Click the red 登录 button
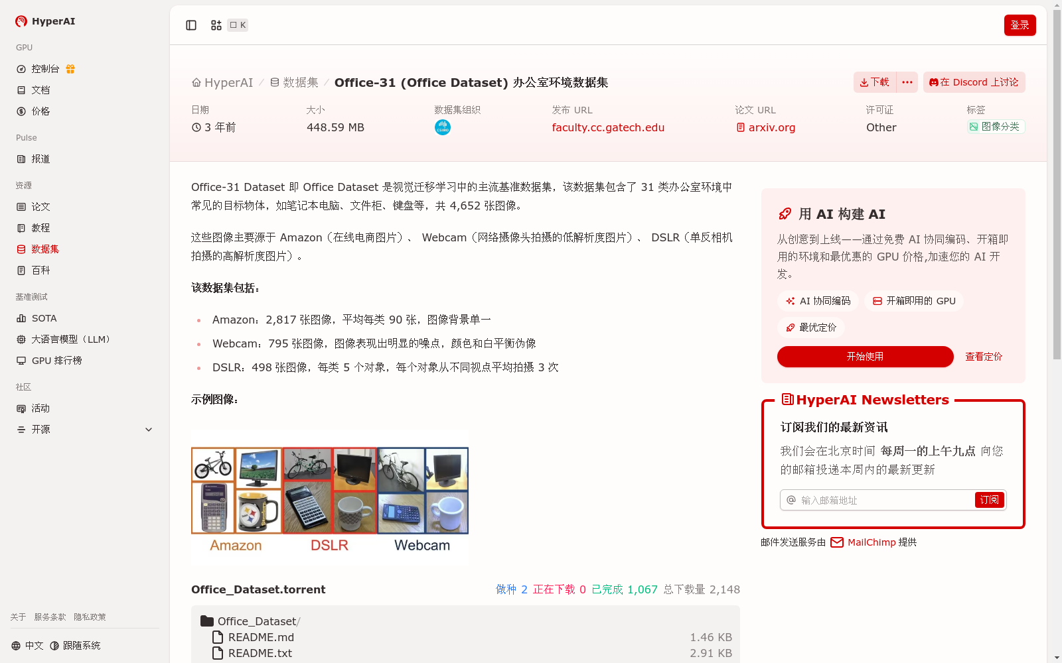Screen dimensions: 1062x663 pos(1020,25)
